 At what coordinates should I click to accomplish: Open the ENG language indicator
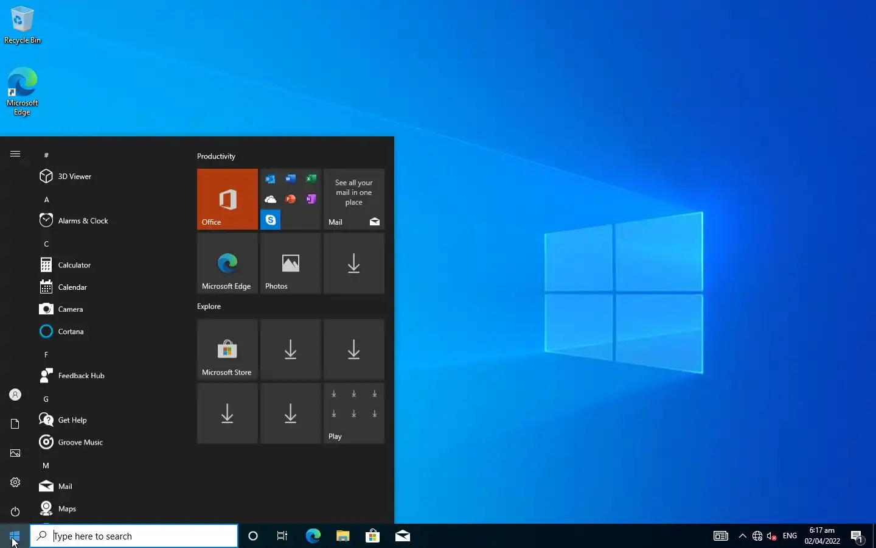coord(790,536)
